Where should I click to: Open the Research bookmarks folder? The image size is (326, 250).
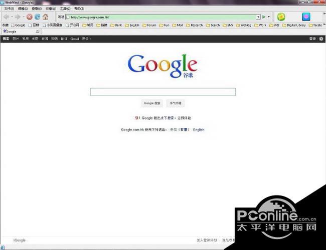(x=195, y=25)
